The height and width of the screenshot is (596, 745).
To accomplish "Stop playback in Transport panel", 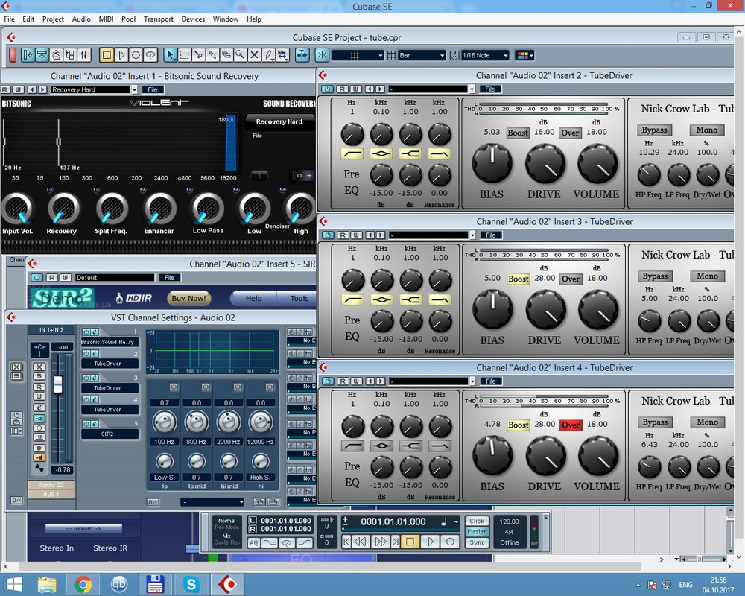I will (x=410, y=542).
